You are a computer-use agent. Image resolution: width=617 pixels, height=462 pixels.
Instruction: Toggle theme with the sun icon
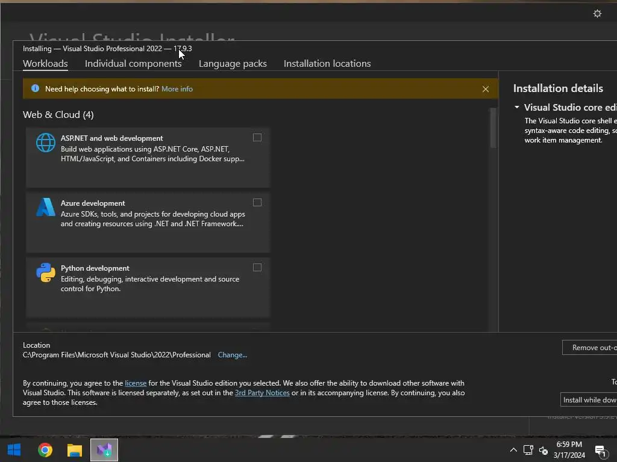[x=597, y=14]
